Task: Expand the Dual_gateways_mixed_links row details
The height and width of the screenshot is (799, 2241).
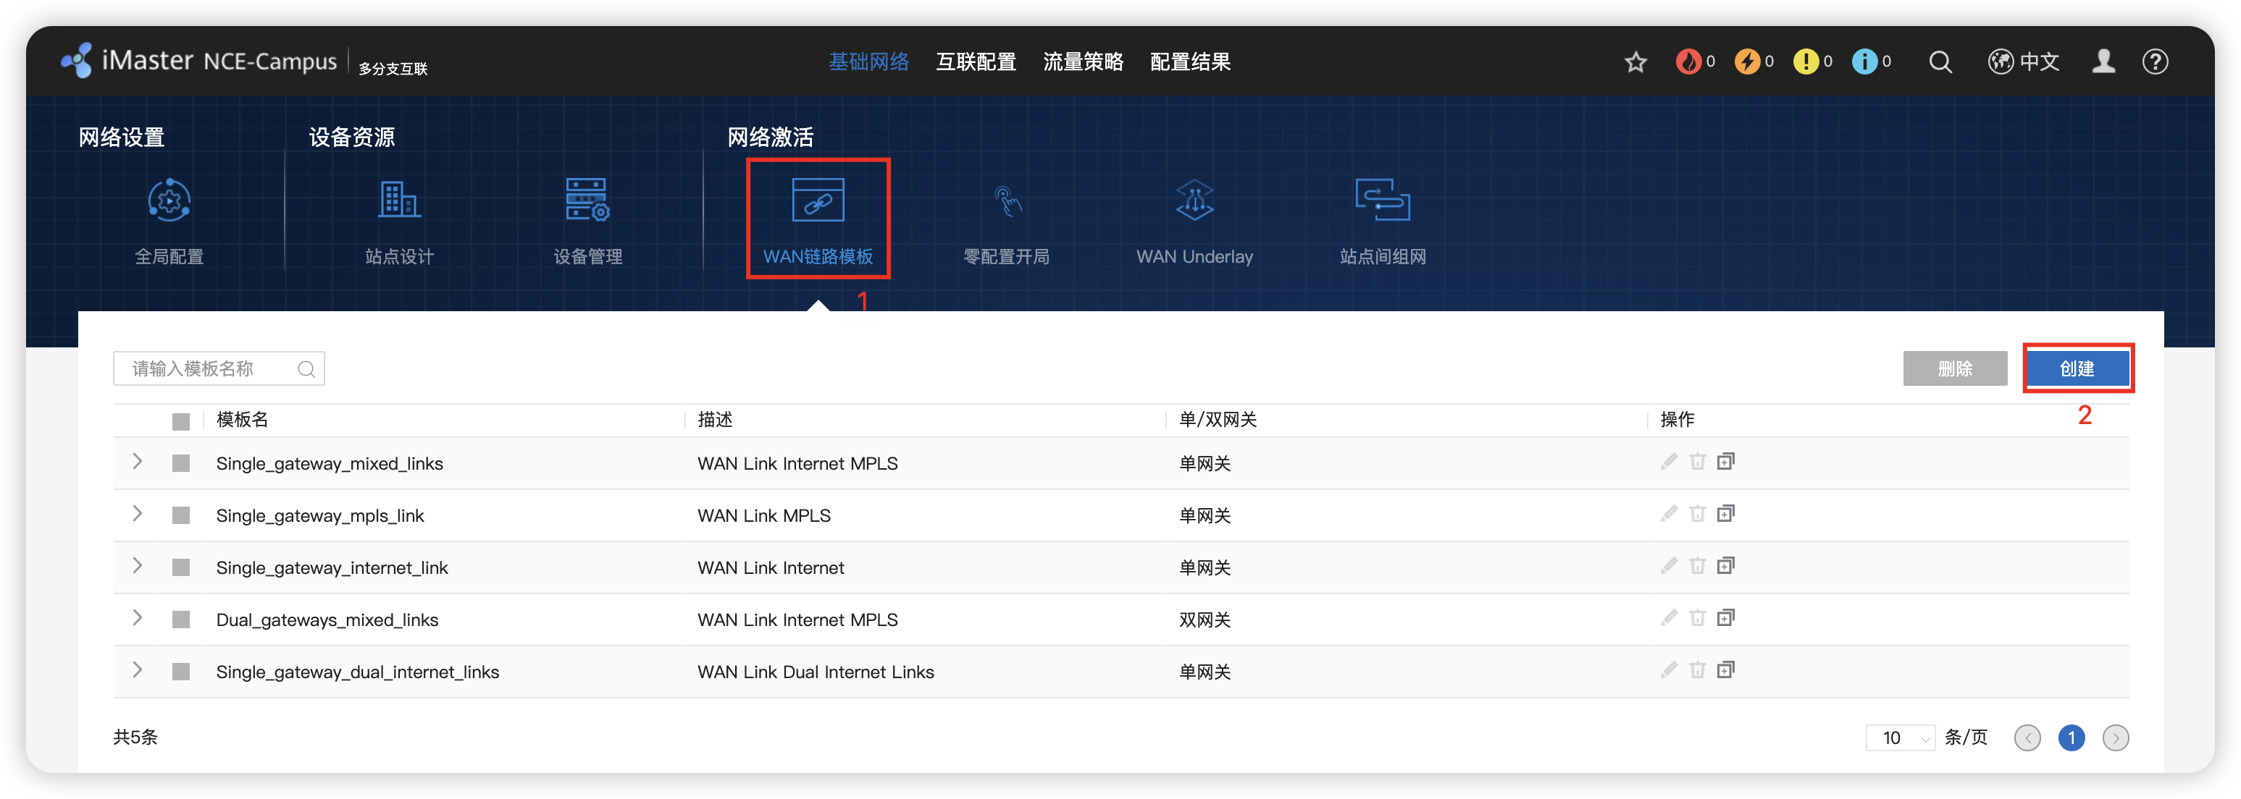Action: coord(138,618)
